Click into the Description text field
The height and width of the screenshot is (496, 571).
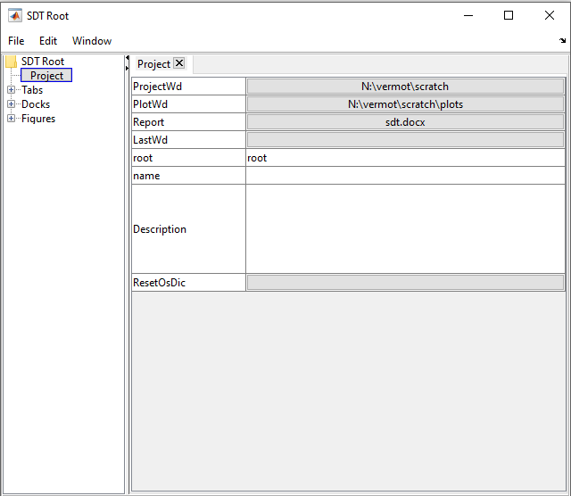tap(405, 229)
